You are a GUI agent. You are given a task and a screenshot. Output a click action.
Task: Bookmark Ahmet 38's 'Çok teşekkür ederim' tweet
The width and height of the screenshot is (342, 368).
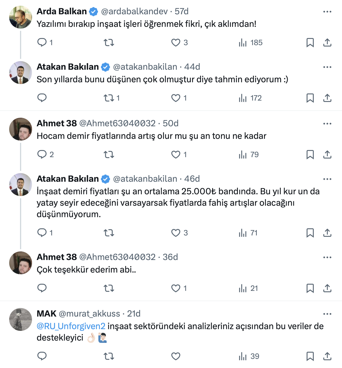[x=310, y=288]
